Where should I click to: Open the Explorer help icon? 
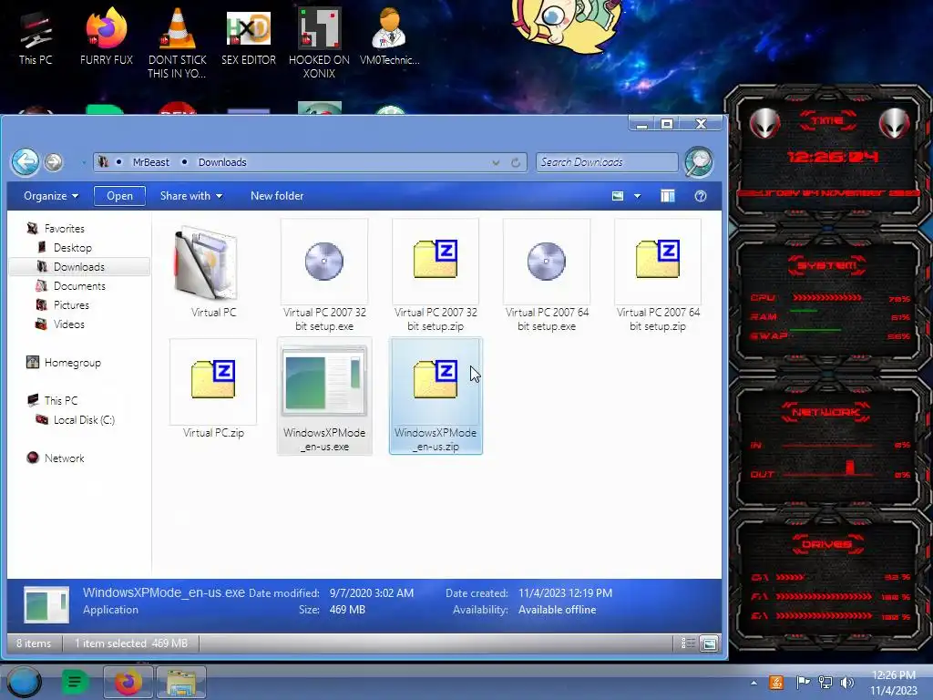[701, 196]
